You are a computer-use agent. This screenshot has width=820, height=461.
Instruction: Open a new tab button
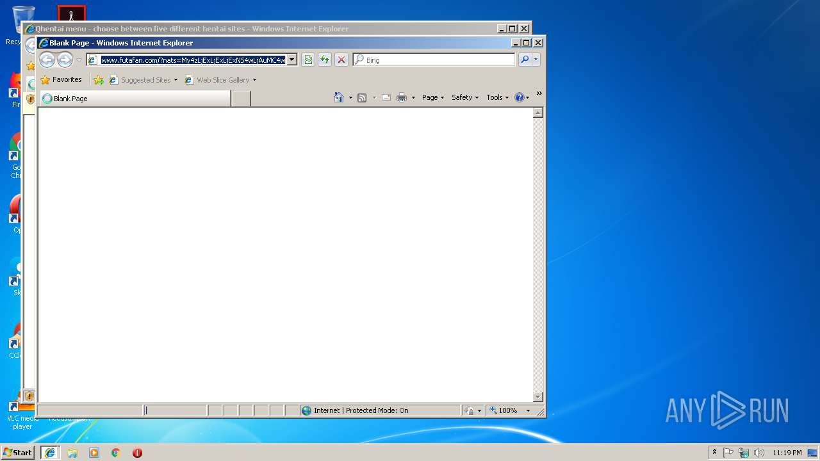point(241,99)
